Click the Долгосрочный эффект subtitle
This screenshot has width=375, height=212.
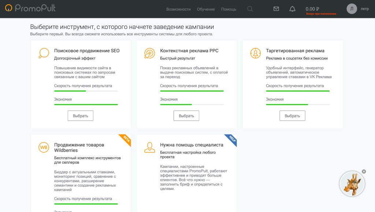tap(75, 58)
